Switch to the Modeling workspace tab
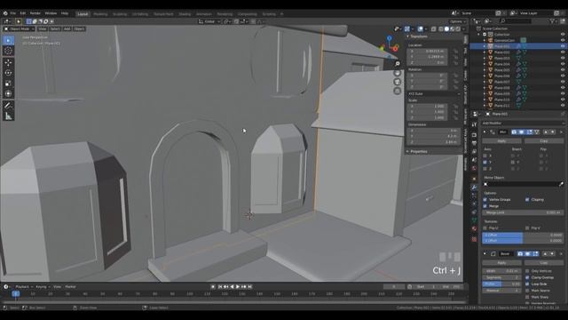 point(100,14)
